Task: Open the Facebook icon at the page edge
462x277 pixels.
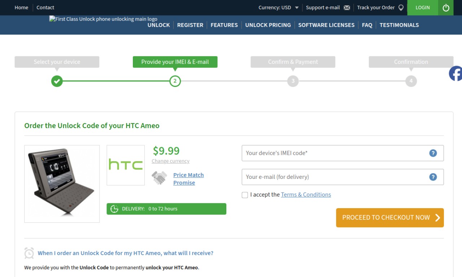Action: tap(456, 74)
